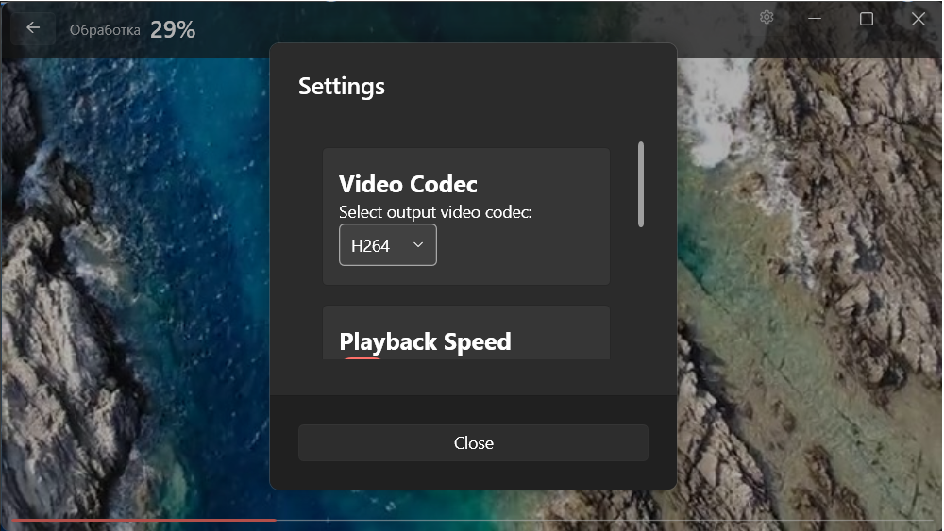The width and height of the screenshot is (944, 531).
Task: Open the H264 video codec dropdown
Action: coord(388,245)
